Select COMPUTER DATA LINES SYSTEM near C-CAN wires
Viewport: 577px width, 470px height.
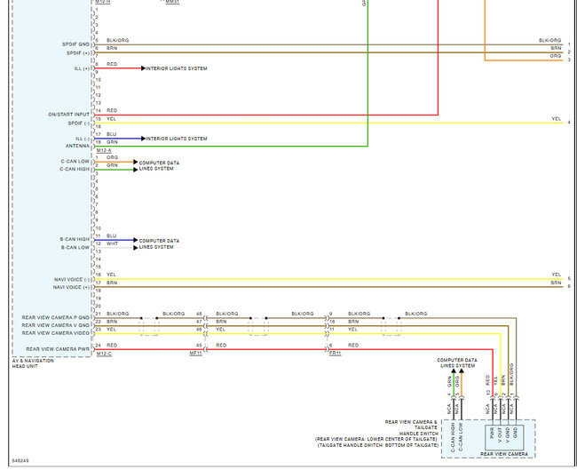pos(159,166)
